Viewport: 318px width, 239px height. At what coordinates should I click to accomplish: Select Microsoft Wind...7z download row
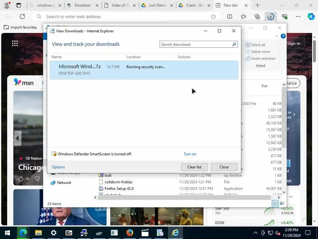coord(144,70)
